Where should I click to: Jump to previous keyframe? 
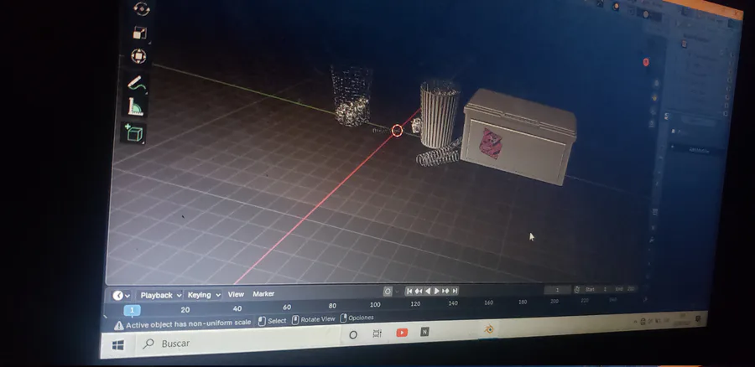pyautogui.click(x=419, y=291)
